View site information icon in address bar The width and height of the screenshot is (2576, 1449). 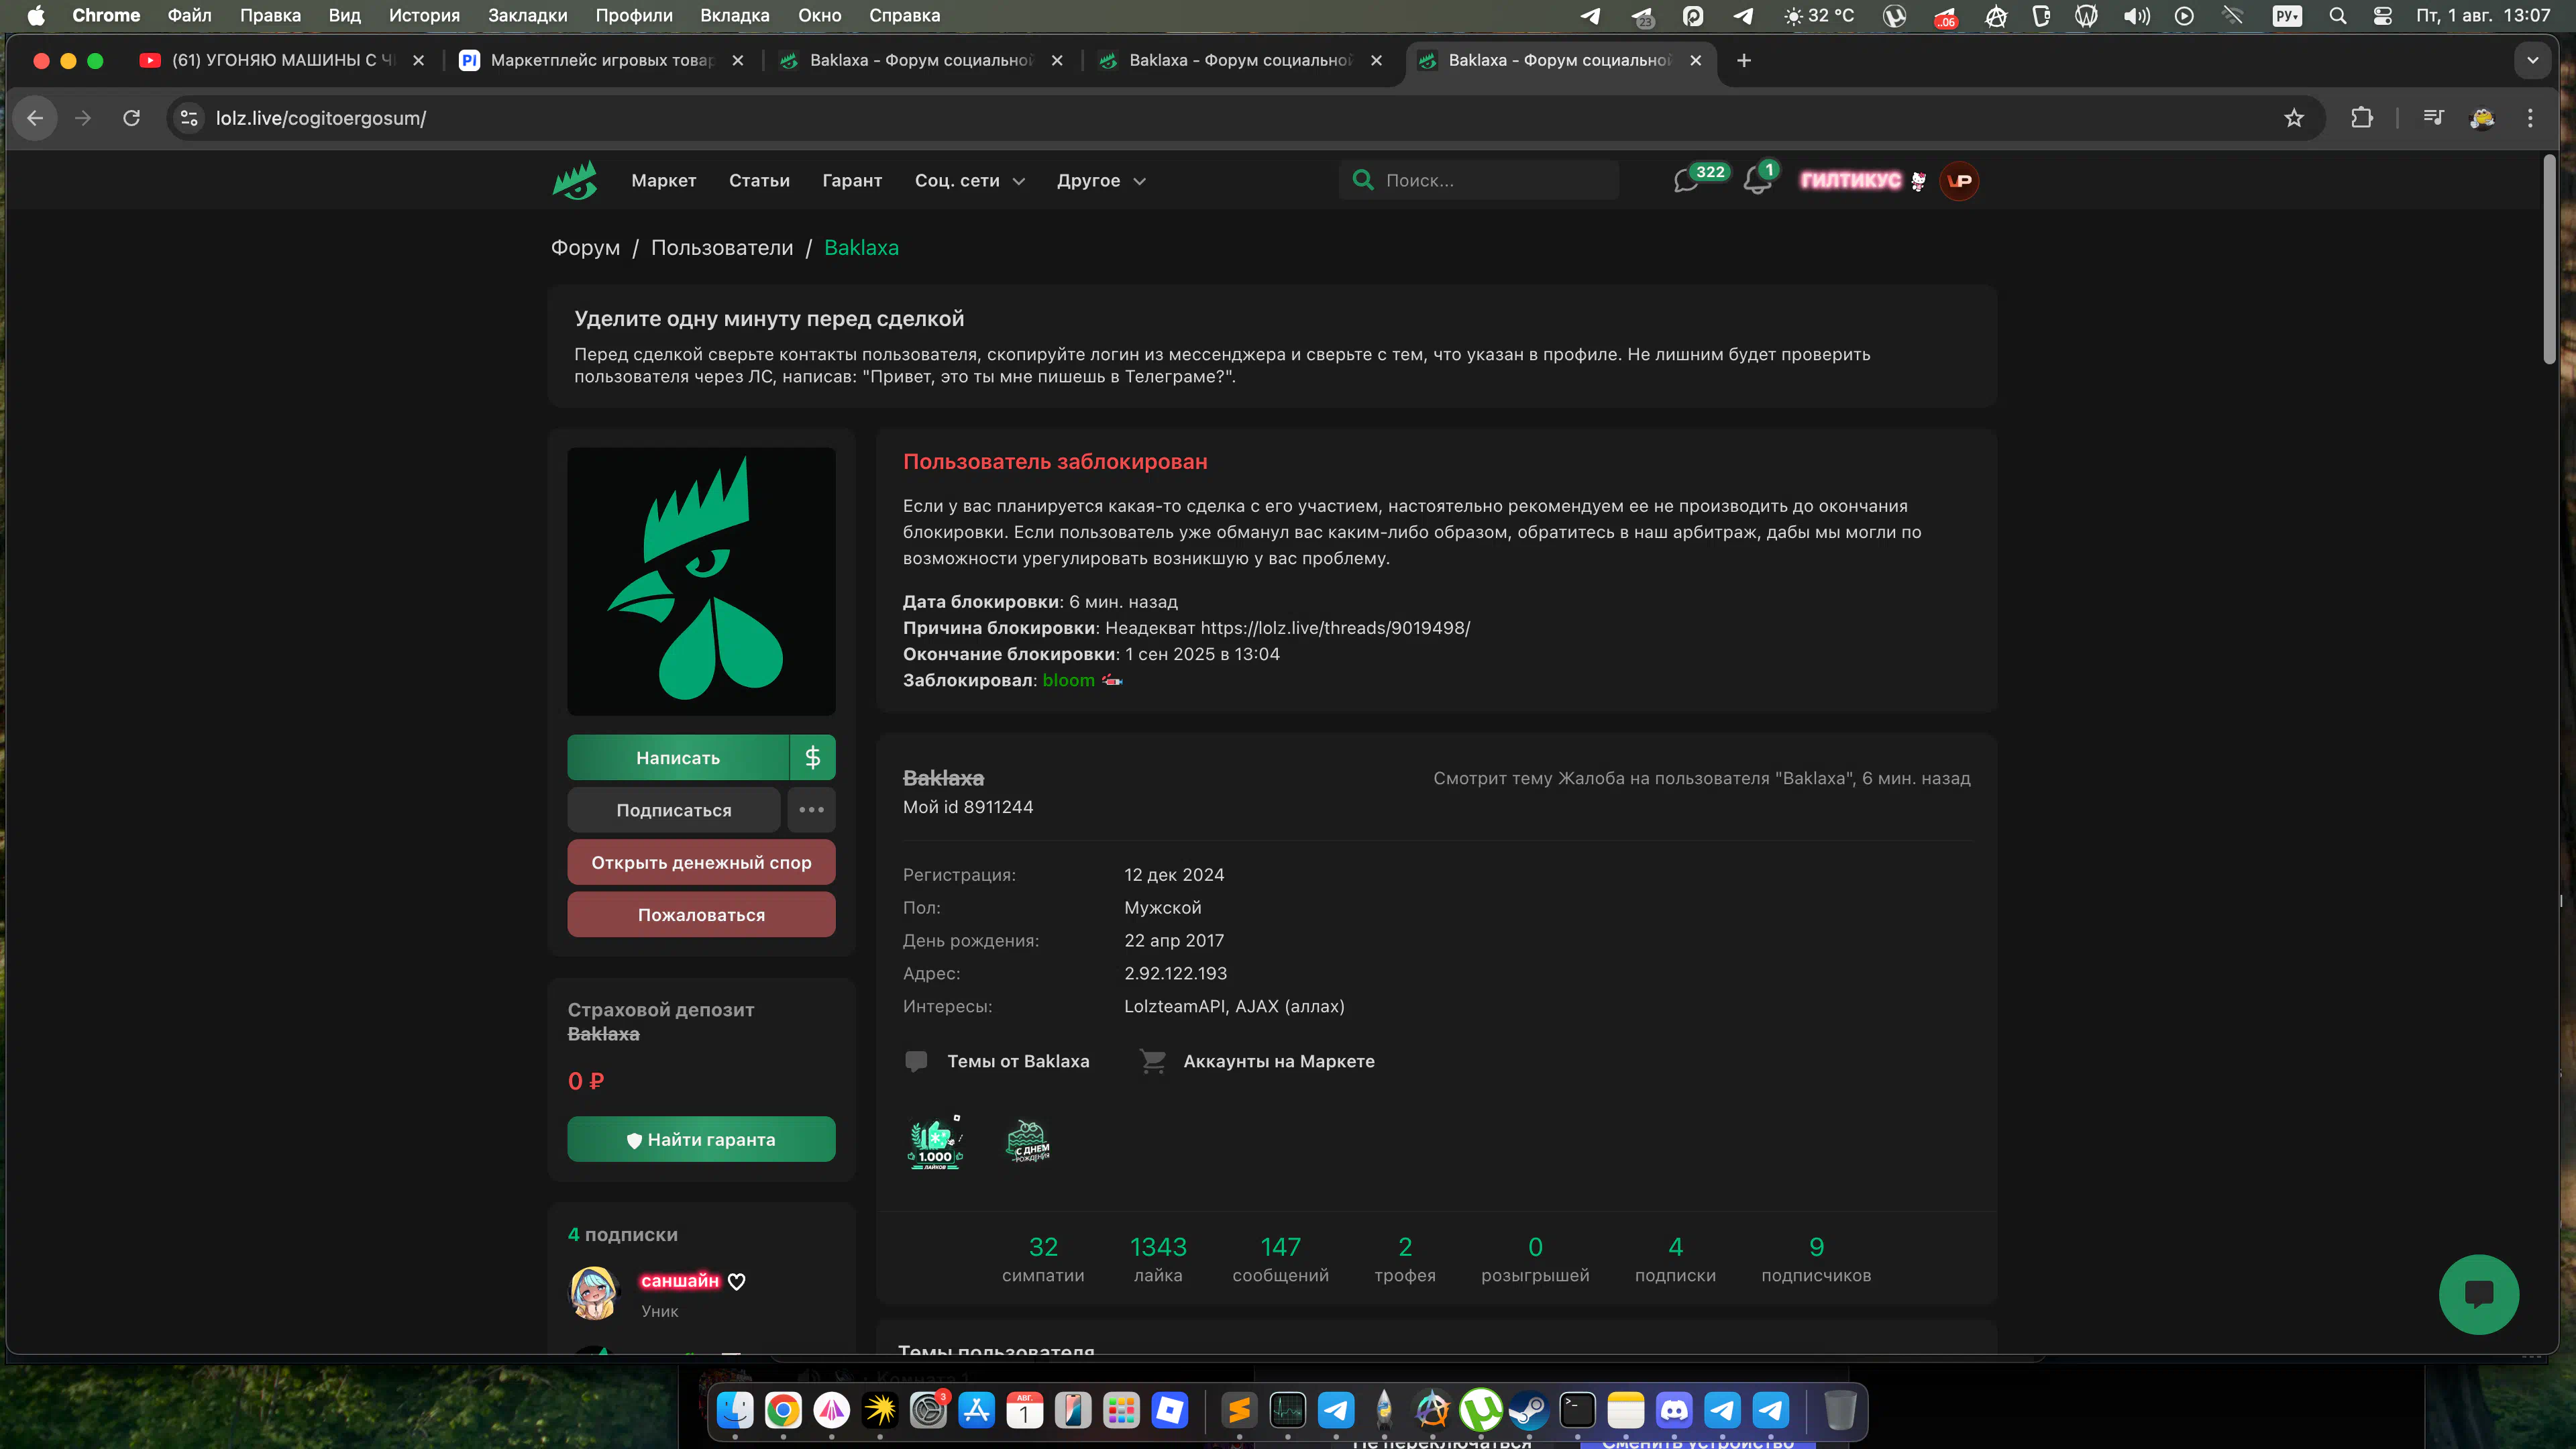[189, 118]
